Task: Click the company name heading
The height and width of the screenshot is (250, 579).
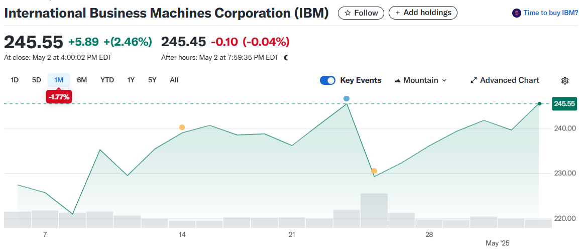Action: pos(167,13)
